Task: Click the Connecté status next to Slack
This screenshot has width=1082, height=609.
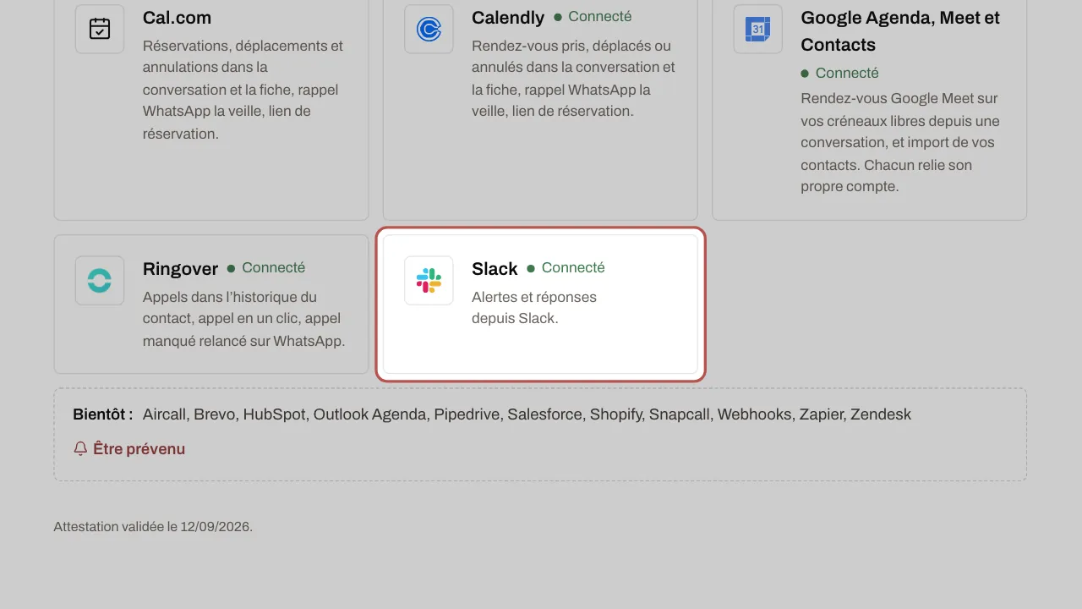Action: click(566, 268)
